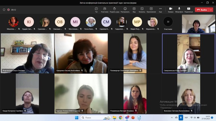Select the KI participant avatar
The width and height of the screenshot is (216, 121).
coord(29,22)
